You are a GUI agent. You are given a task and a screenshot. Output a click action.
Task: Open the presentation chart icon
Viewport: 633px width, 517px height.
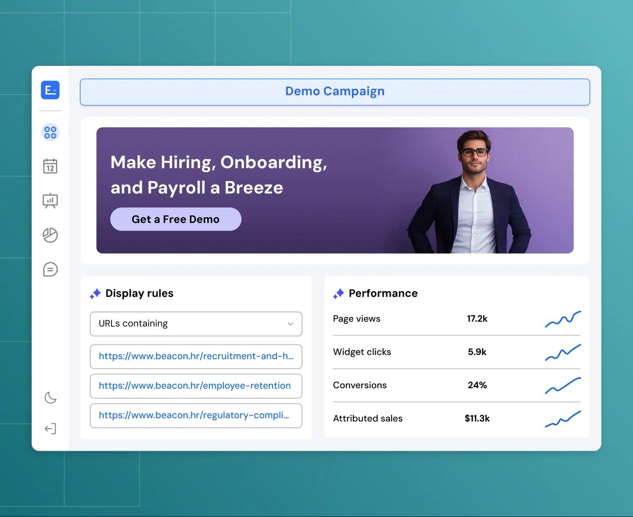pos(50,200)
